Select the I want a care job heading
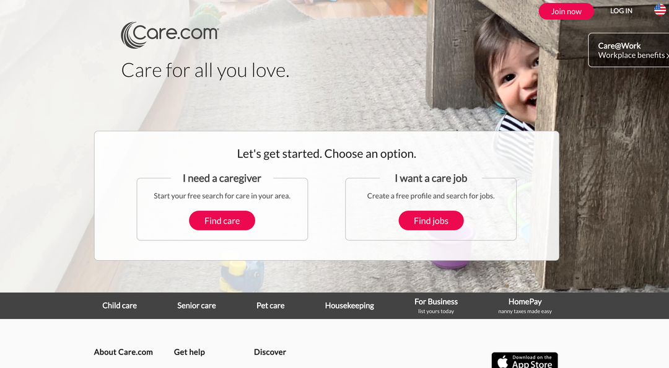Image resolution: width=669 pixels, height=368 pixels. click(431, 178)
